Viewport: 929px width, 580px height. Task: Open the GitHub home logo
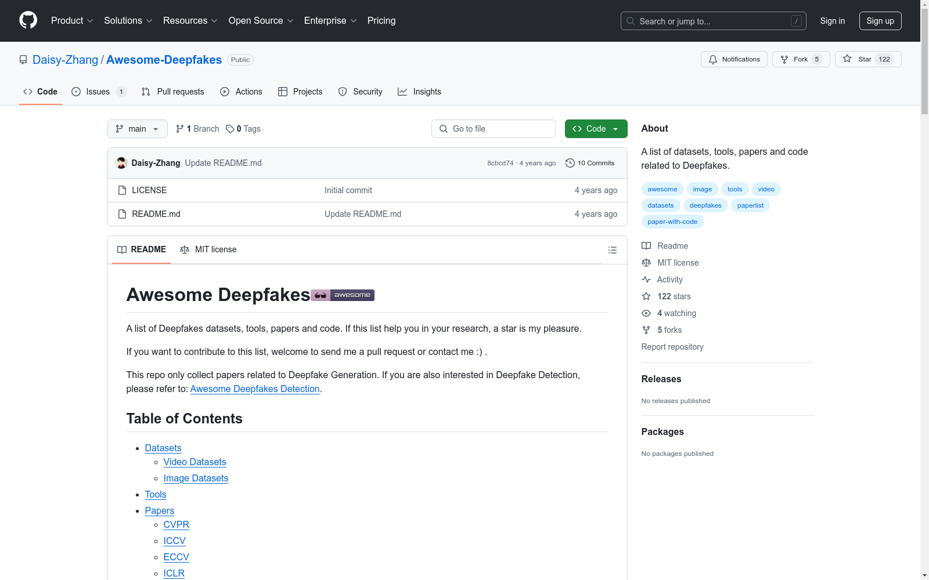[x=28, y=20]
